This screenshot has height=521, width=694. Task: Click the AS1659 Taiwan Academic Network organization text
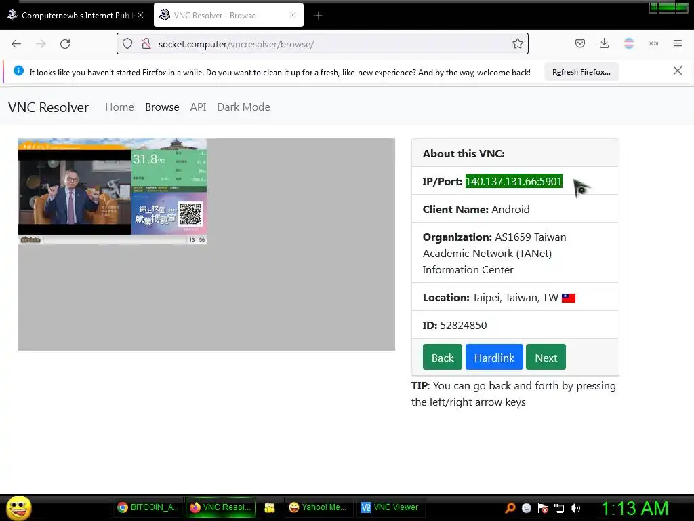[x=494, y=254]
